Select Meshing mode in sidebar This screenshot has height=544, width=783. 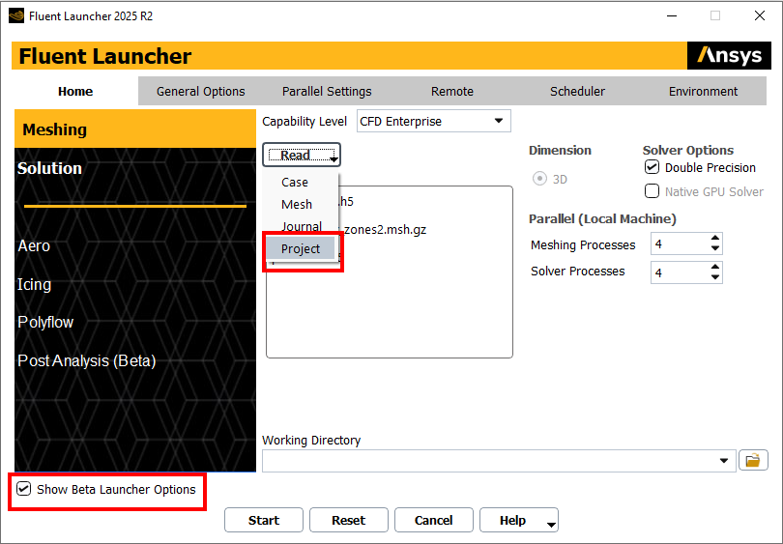pyautogui.click(x=134, y=129)
